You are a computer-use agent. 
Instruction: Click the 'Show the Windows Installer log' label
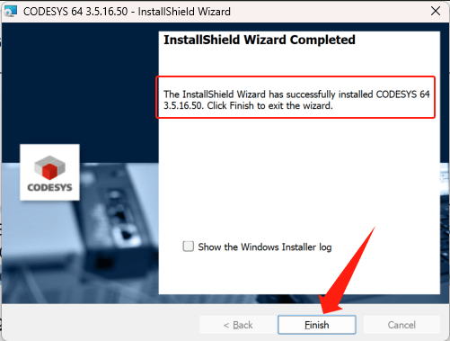265,247
